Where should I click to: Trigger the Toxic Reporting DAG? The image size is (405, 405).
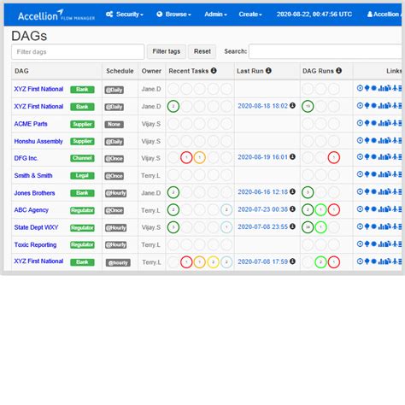[360, 244]
